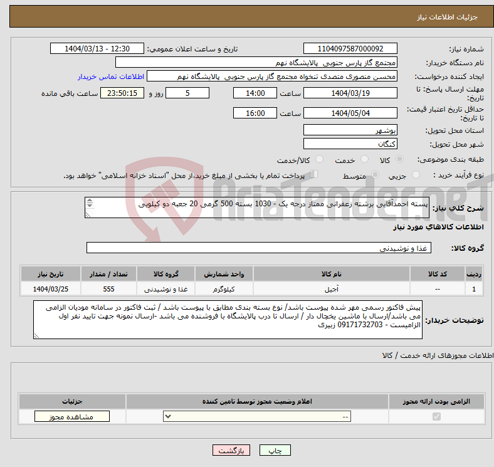Image resolution: width=494 pixels, height=467 pixels.
Task: Click the goods group field غذا و نوشیدنی
Action: click(x=259, y=248)
